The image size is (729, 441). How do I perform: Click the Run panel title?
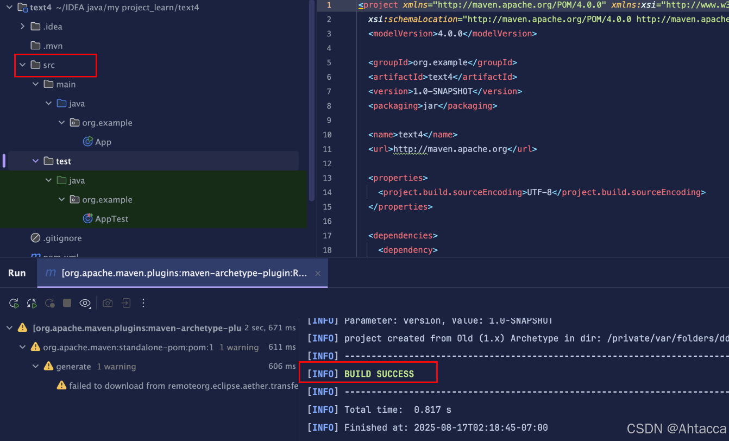coord(17,273)
